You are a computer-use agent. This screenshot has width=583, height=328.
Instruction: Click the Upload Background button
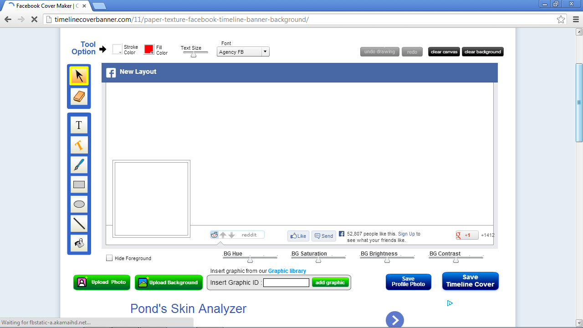pyautogui.click(x=169, y=282)
